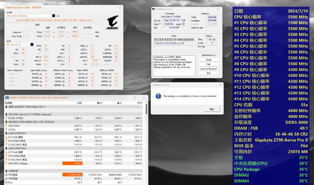
Task: Click 确定 in the testing completed dialog
Action: (212, 109)
